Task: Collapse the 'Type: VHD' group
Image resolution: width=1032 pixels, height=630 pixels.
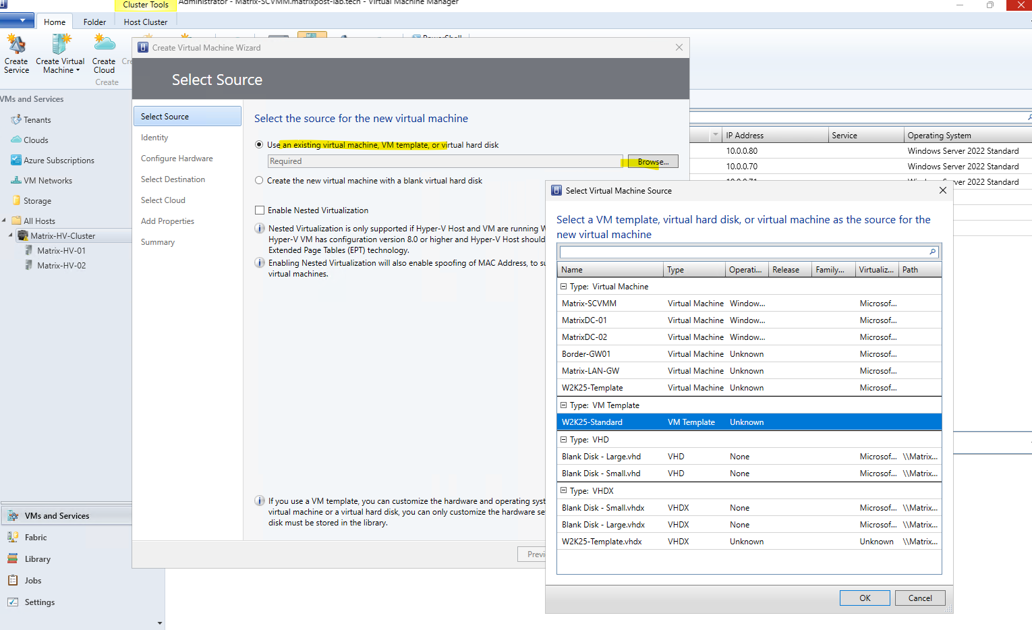Action: [x=564, y=440]
